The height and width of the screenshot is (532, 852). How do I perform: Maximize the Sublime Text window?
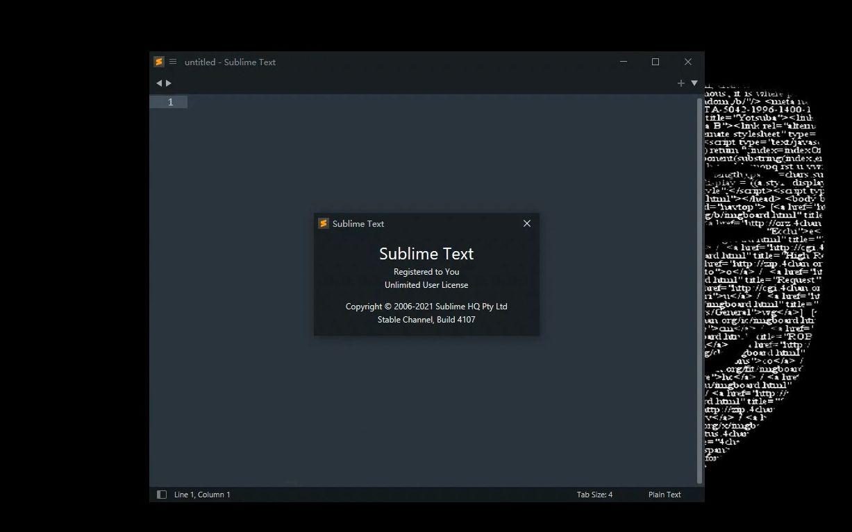(x=655, y=62)
